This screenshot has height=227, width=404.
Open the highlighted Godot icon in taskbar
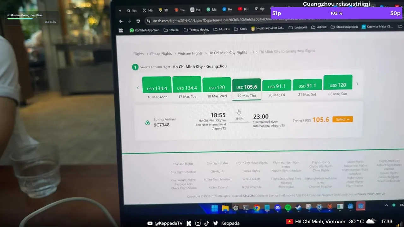coord(360,206)
